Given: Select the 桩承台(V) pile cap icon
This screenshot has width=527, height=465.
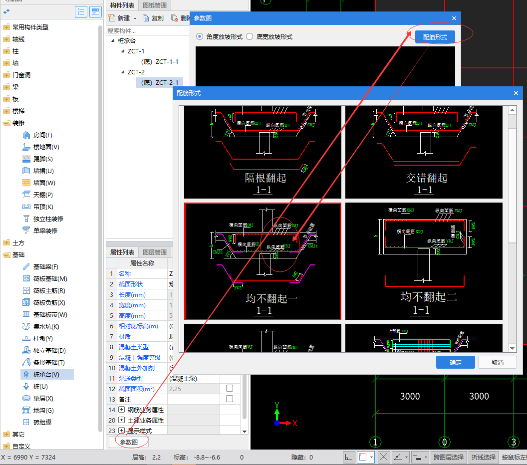Looking at the screenshot, I should click(x=26, y=374).
